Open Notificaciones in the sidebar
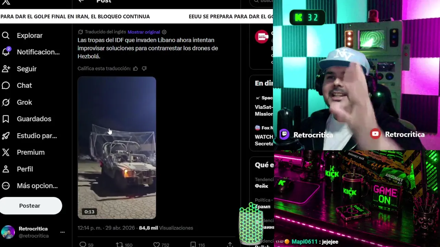 [38, 52]
